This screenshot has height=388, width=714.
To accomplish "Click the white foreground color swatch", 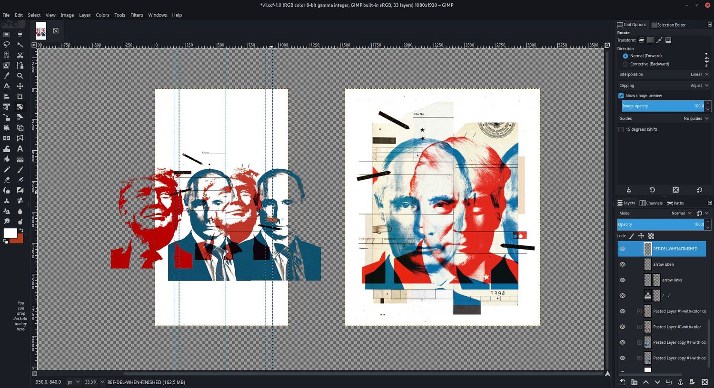I will pos(10,233).
